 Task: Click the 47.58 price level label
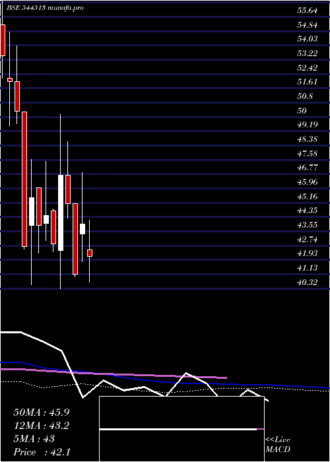point(308,153)
